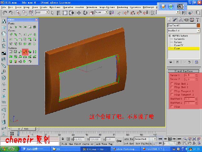This screenshot has height=152, width=202.
Task: Click the Key Filters... button
Action: tap(145, 144)
